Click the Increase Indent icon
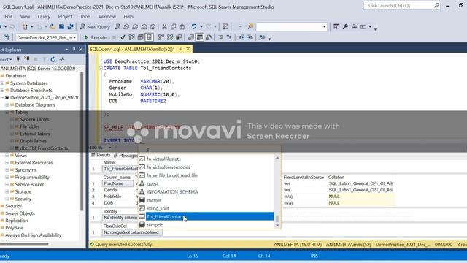Image resolution: width=467 pixels, height=263 pixels. pos(250,37)
